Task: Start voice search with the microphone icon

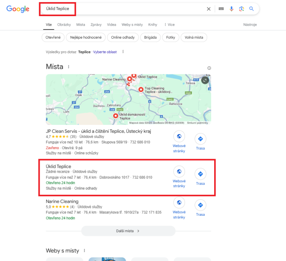Action: 232,9
